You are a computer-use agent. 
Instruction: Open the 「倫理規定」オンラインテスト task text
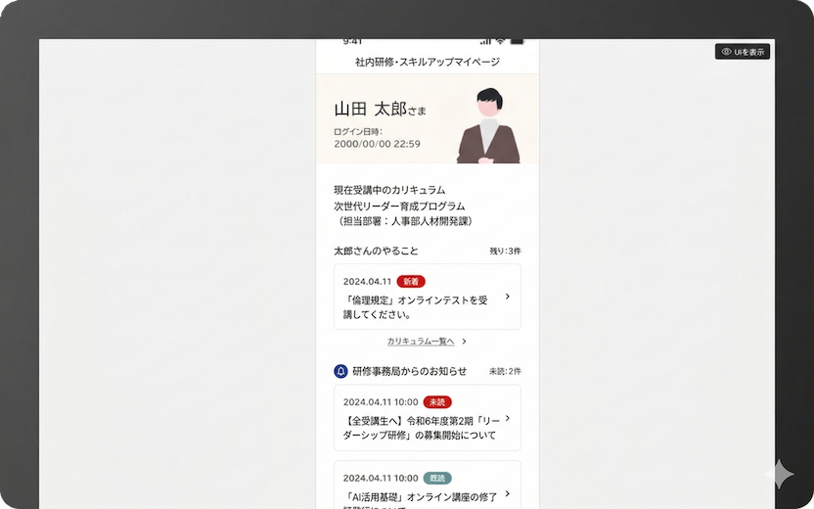coord(415,307)
